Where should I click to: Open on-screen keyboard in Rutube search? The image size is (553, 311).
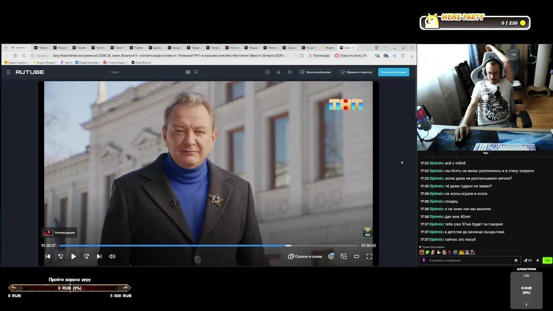188,72
